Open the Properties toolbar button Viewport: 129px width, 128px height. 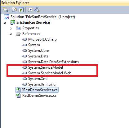point(5,10)
